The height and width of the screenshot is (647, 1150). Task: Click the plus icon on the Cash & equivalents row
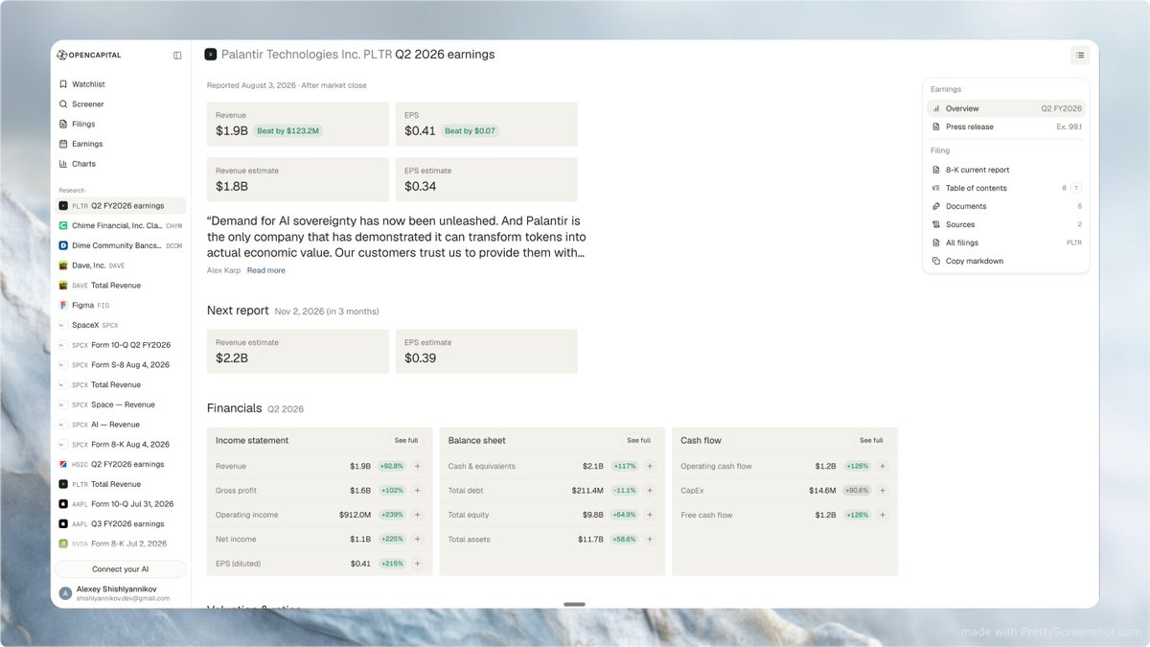[650, 467]
